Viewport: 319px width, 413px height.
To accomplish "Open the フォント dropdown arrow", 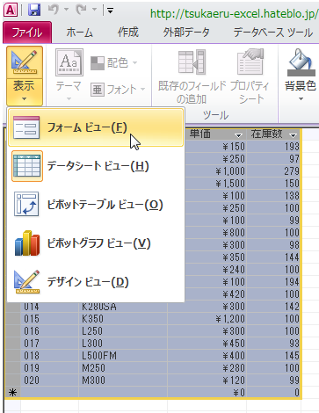I will click(142, 89).
